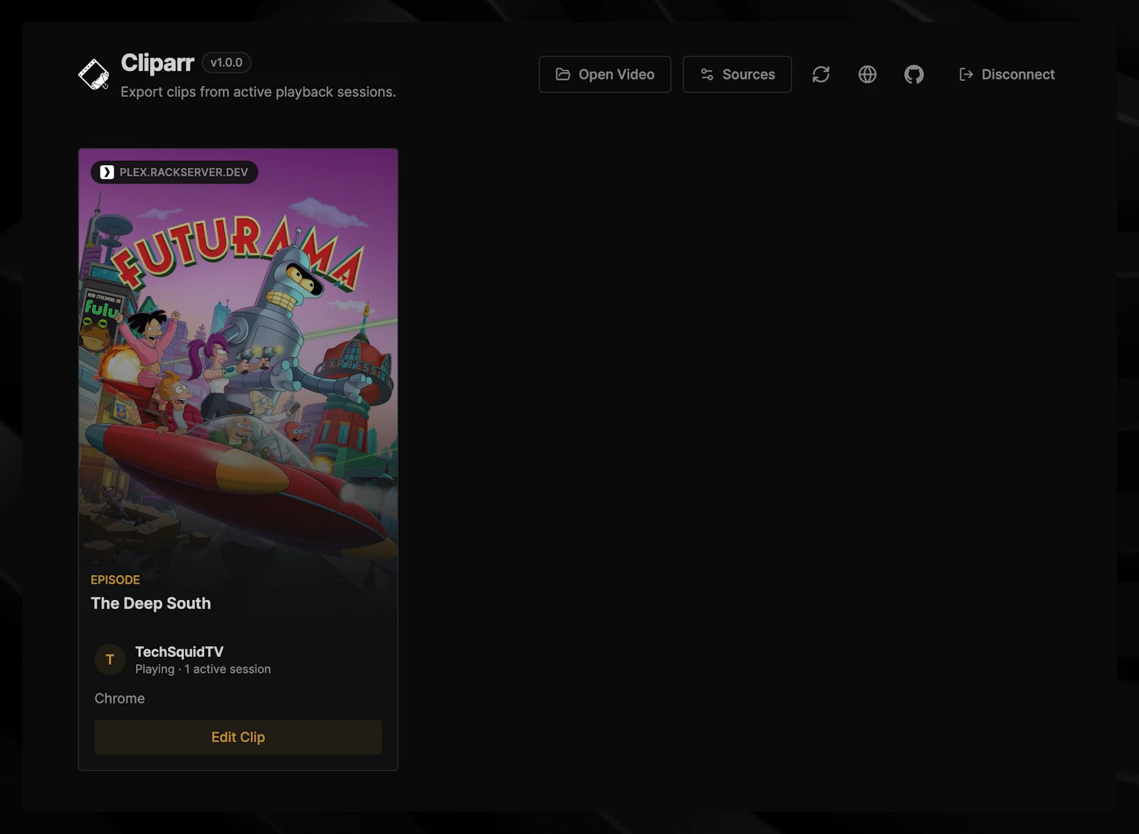The width and height of the screenshot is (1139, 834).
Task: Click the PLEX.RACKSERVER.DEV badge
Action: pyautogui.click(x=174, y=172)
